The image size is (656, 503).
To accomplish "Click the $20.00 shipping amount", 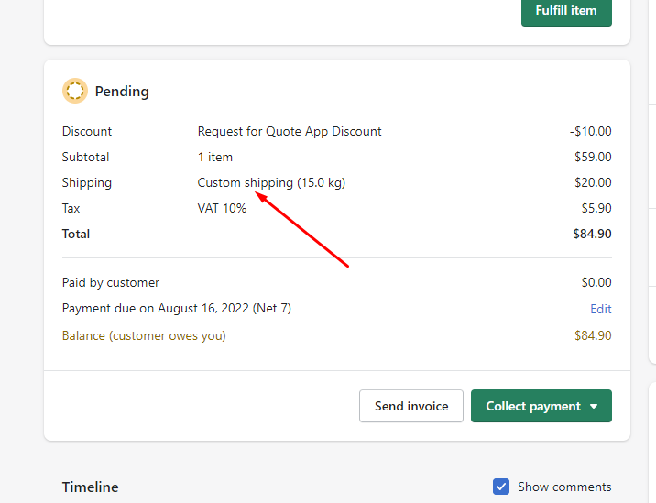I will click(593, 182).
